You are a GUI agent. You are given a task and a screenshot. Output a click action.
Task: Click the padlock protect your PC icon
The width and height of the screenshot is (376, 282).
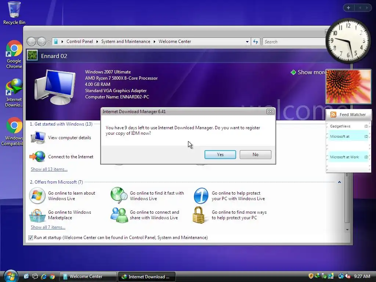(199, 215)
